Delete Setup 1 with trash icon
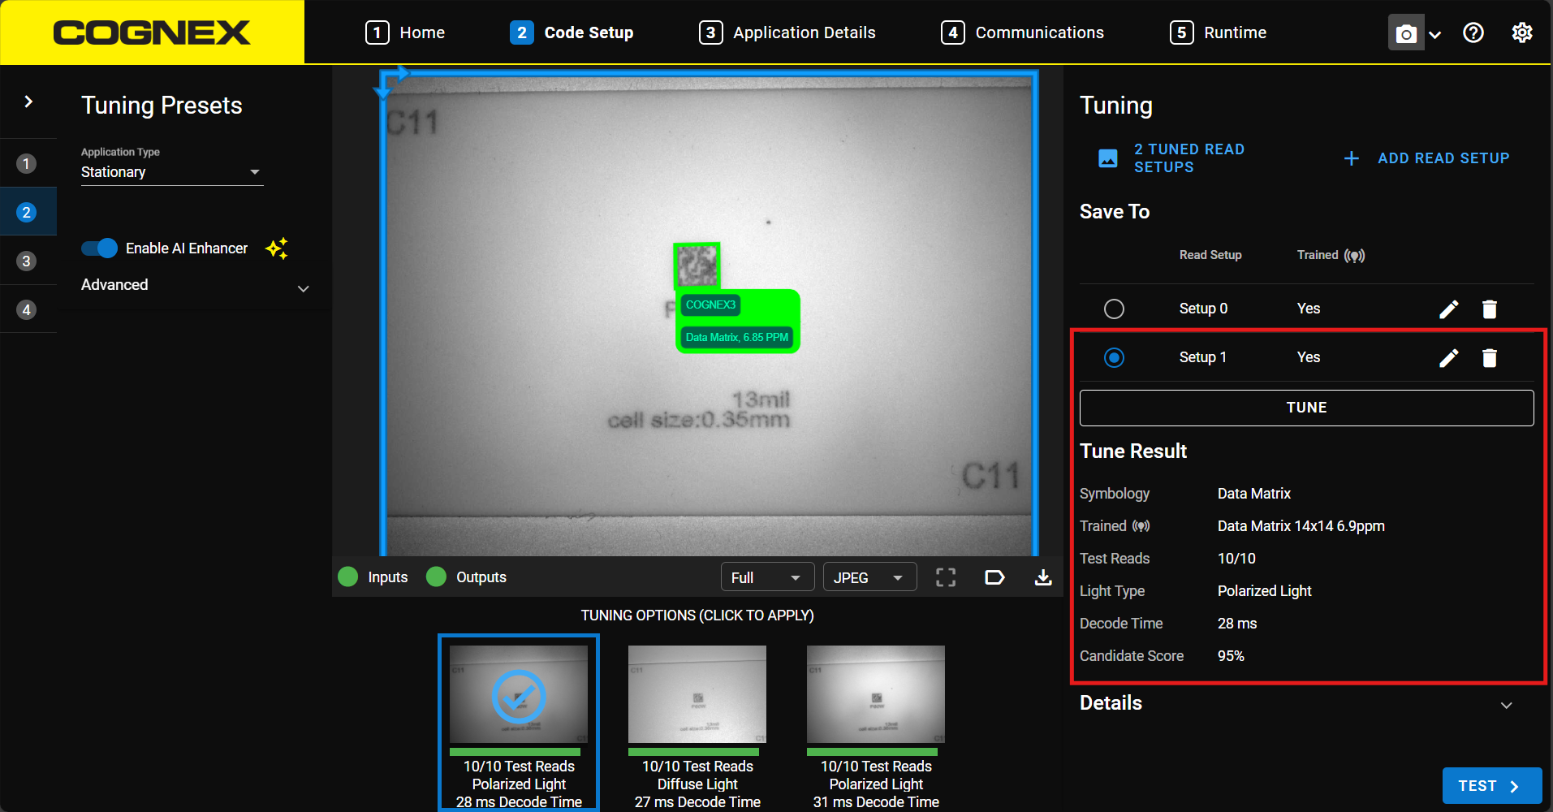 (x=1489, y=358)
